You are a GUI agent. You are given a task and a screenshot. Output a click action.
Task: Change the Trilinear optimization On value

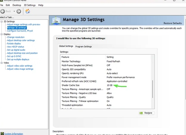[x=108, y=101]
